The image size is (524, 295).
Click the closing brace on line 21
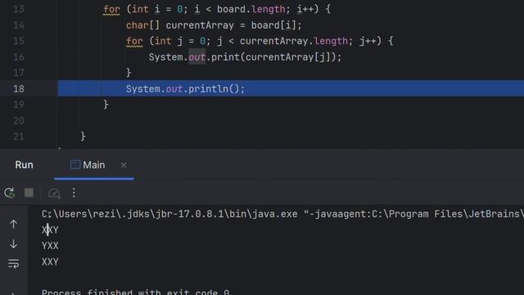pos(83,137)
